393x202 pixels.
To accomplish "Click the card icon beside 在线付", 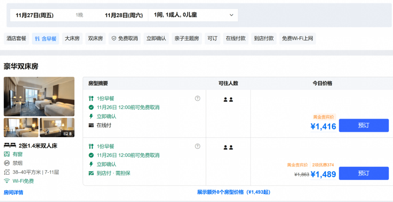I will 91,125.
